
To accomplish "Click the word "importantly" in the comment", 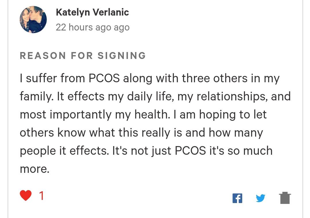I will pyautogui.click(x=81, y=115).
